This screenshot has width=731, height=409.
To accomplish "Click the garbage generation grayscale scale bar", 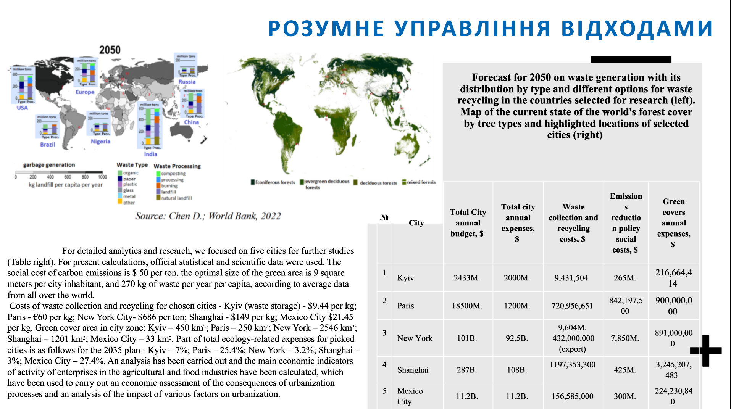I will (x=58, y=172).
